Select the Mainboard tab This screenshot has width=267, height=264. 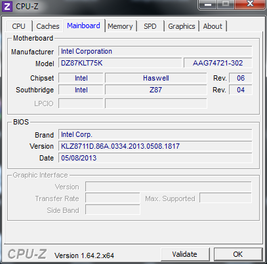point(83,26)
